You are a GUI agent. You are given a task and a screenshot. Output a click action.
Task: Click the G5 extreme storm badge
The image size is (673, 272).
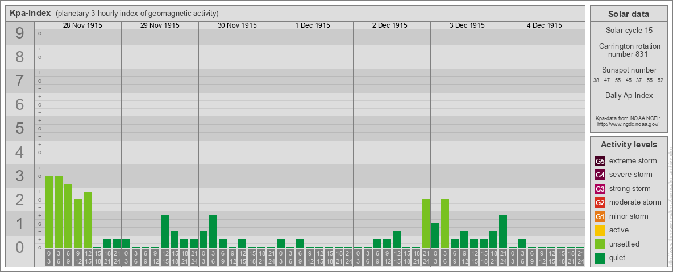[600, 161]
